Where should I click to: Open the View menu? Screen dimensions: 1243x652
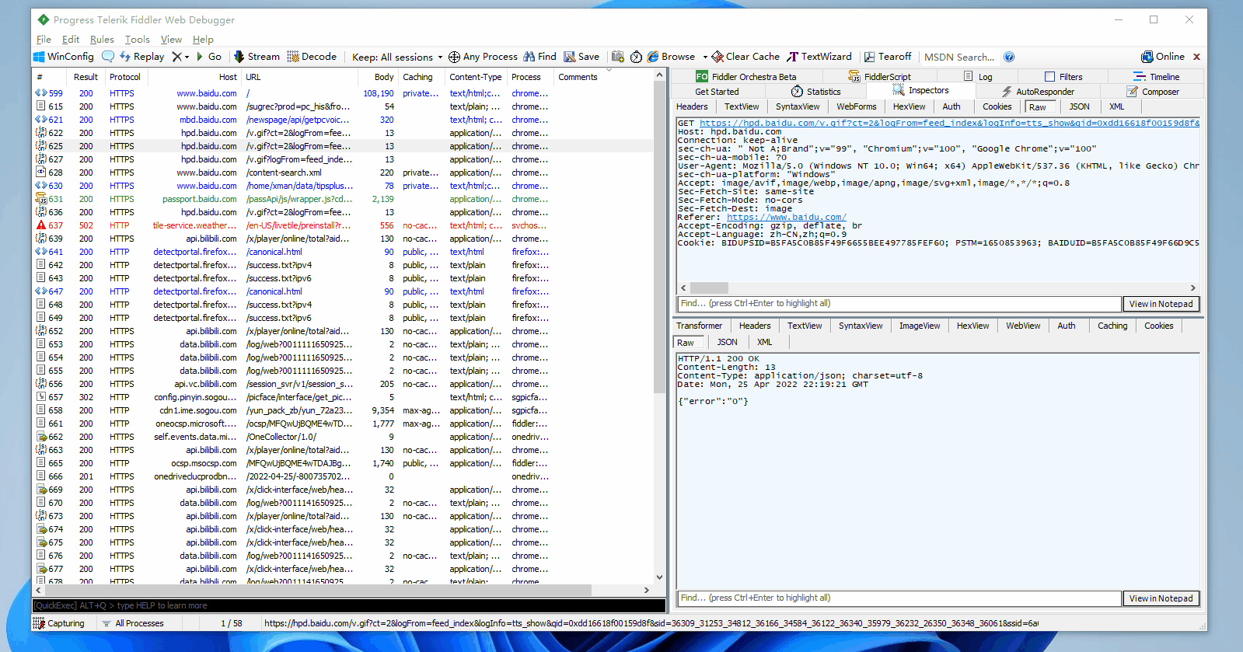click(x=171, y=39)
